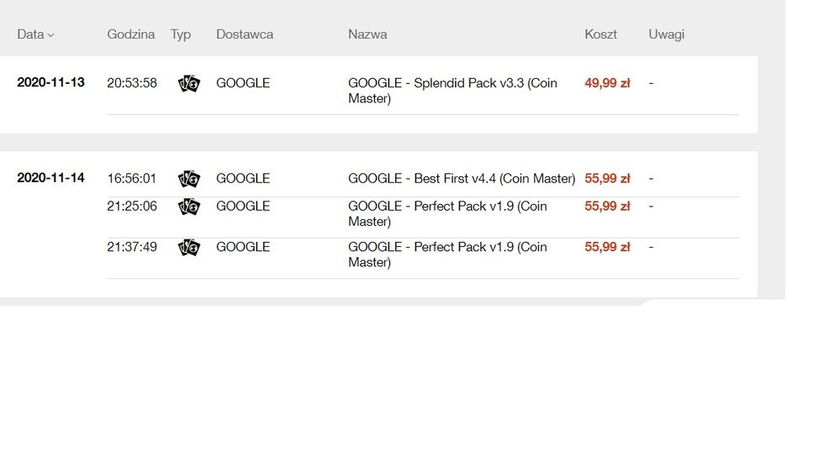
Task: Select the 2020-11-13 date group
Action: click(50, 82)
